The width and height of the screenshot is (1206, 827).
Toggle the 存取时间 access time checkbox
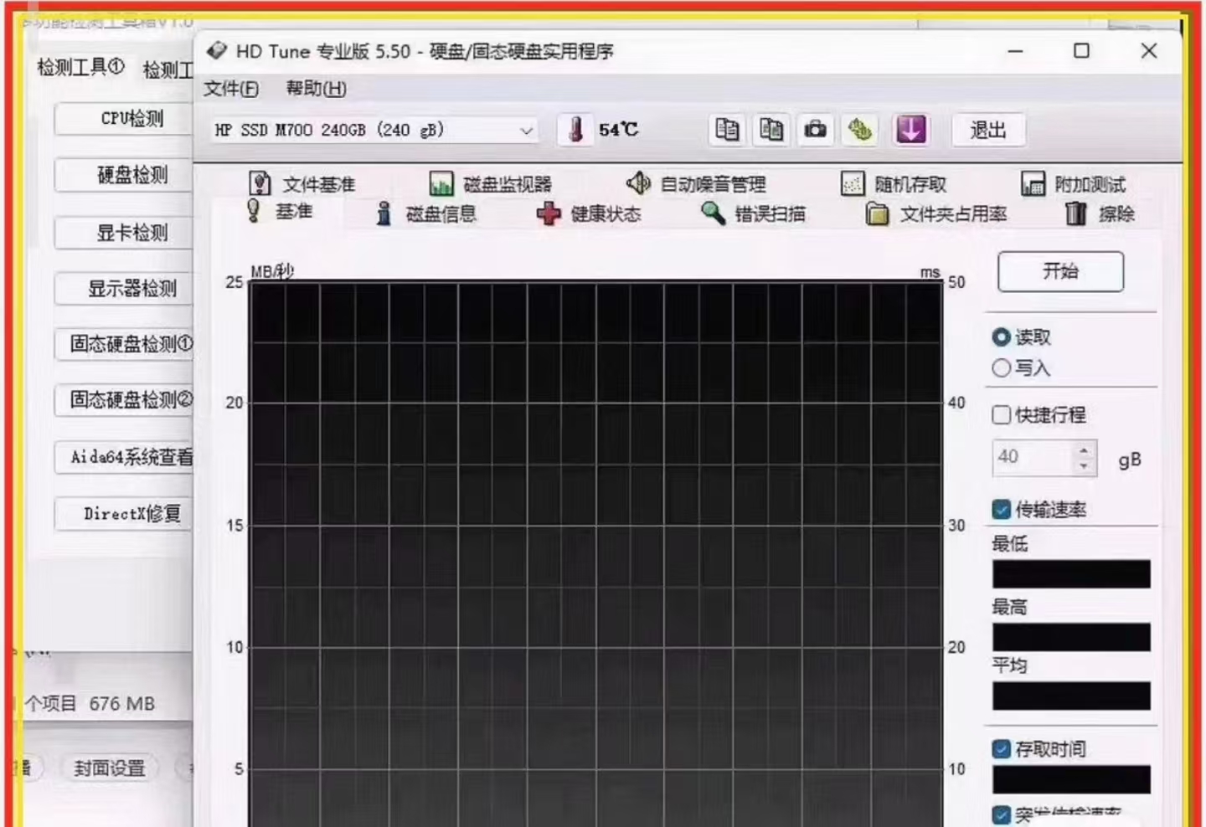[1001, 748]
